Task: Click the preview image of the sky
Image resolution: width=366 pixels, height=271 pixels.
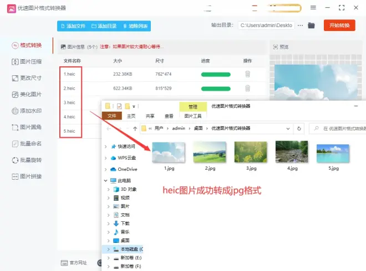Action: click(x=316, y=82)
